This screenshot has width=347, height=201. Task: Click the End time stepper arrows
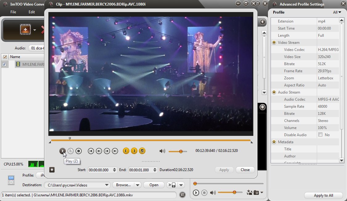[x=155, y=170]
